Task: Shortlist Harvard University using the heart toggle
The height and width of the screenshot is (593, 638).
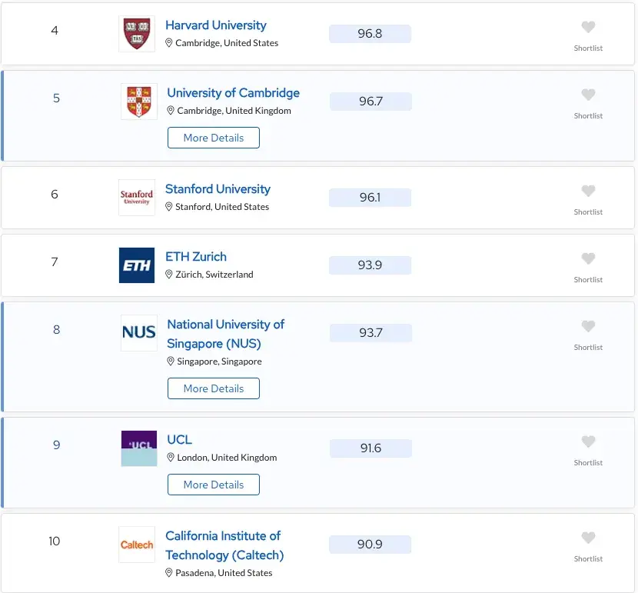Action: 588,27
